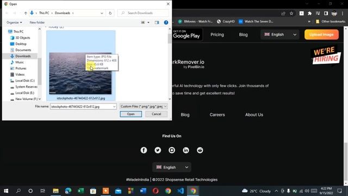Open the BMovies bookmark
The height and width of the screenshot is (196, 348).
click(x=195, y=22)
